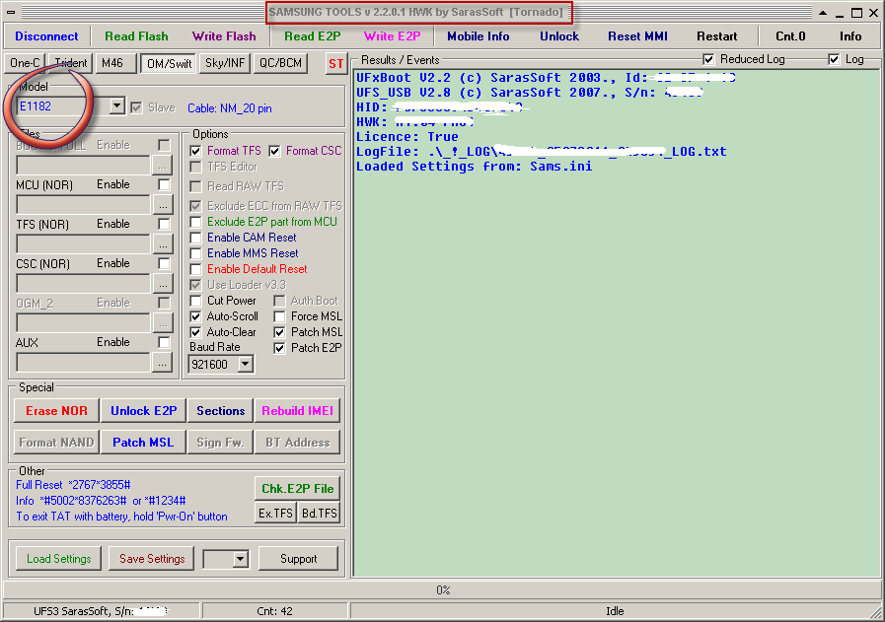Click Read Flash in the toolbar

pyautogui.click(x=136, y=36)
